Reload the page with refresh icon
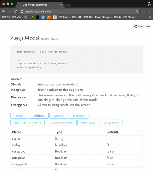Screen dimensions: 153x170 [x=15, y=11]
